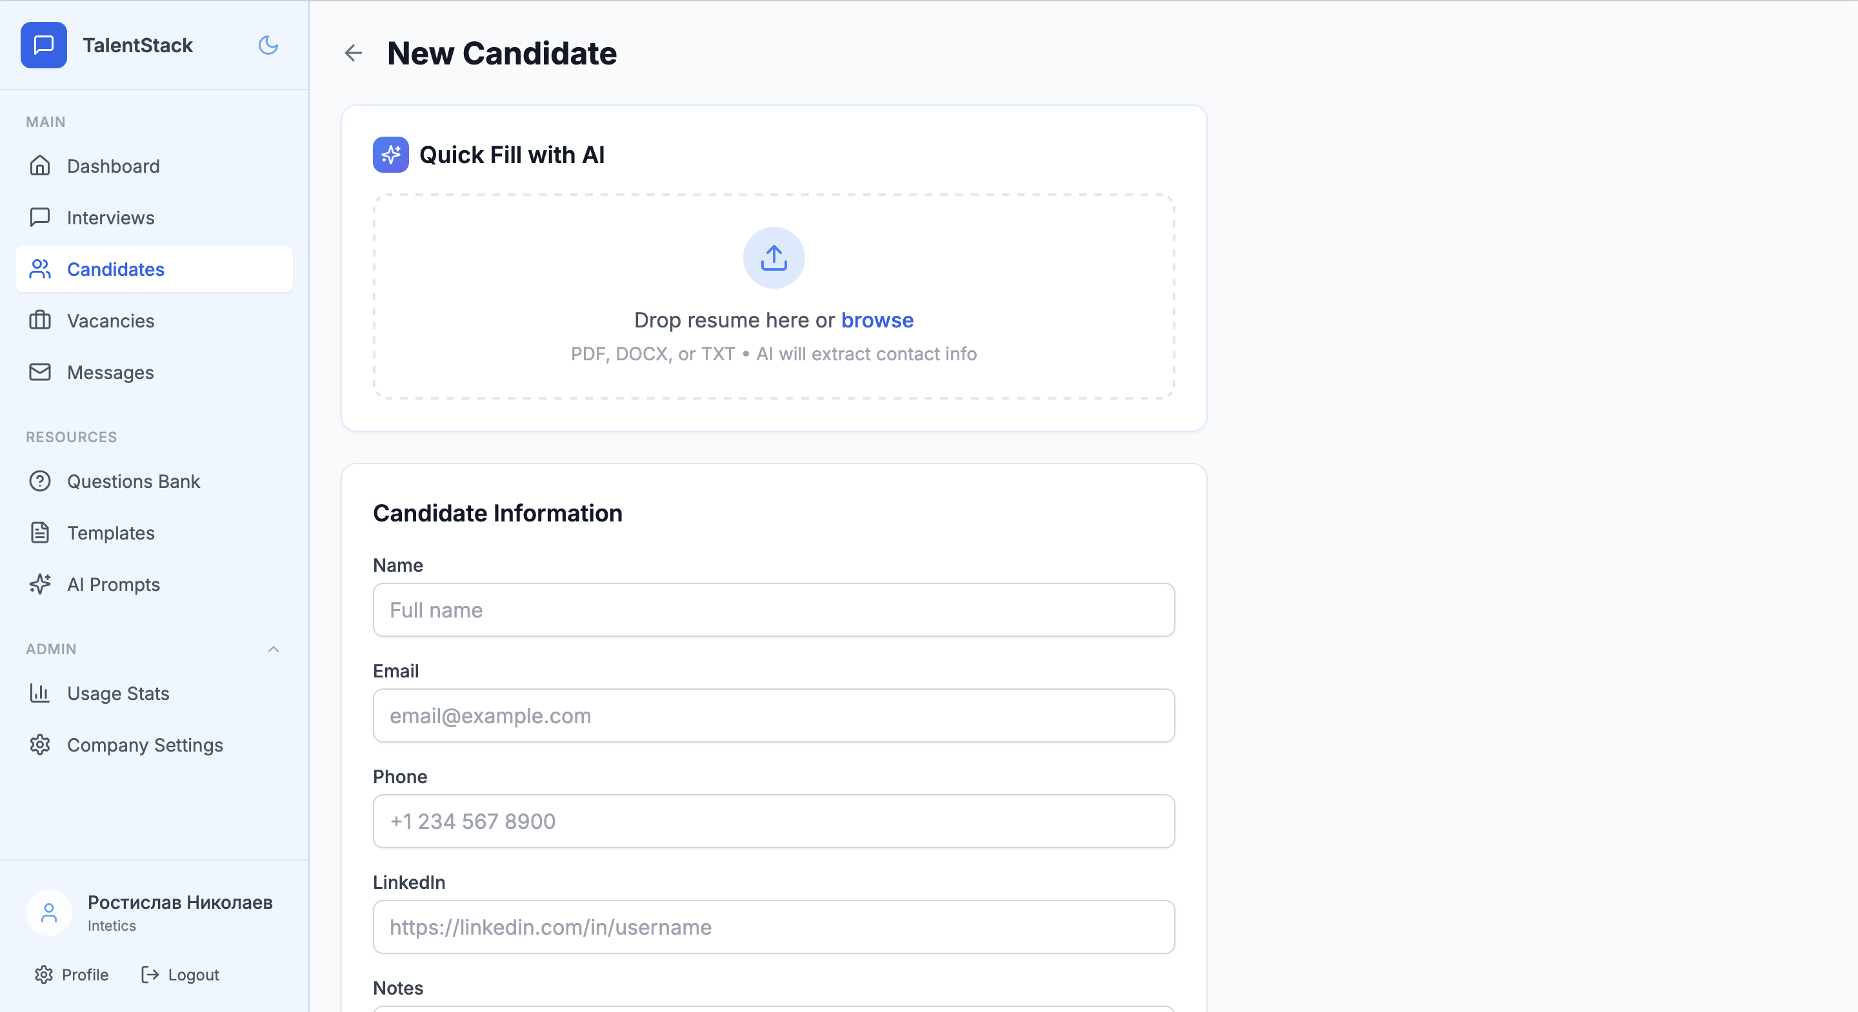
Task: Open the Questions Bank
Action: [134, 482]
